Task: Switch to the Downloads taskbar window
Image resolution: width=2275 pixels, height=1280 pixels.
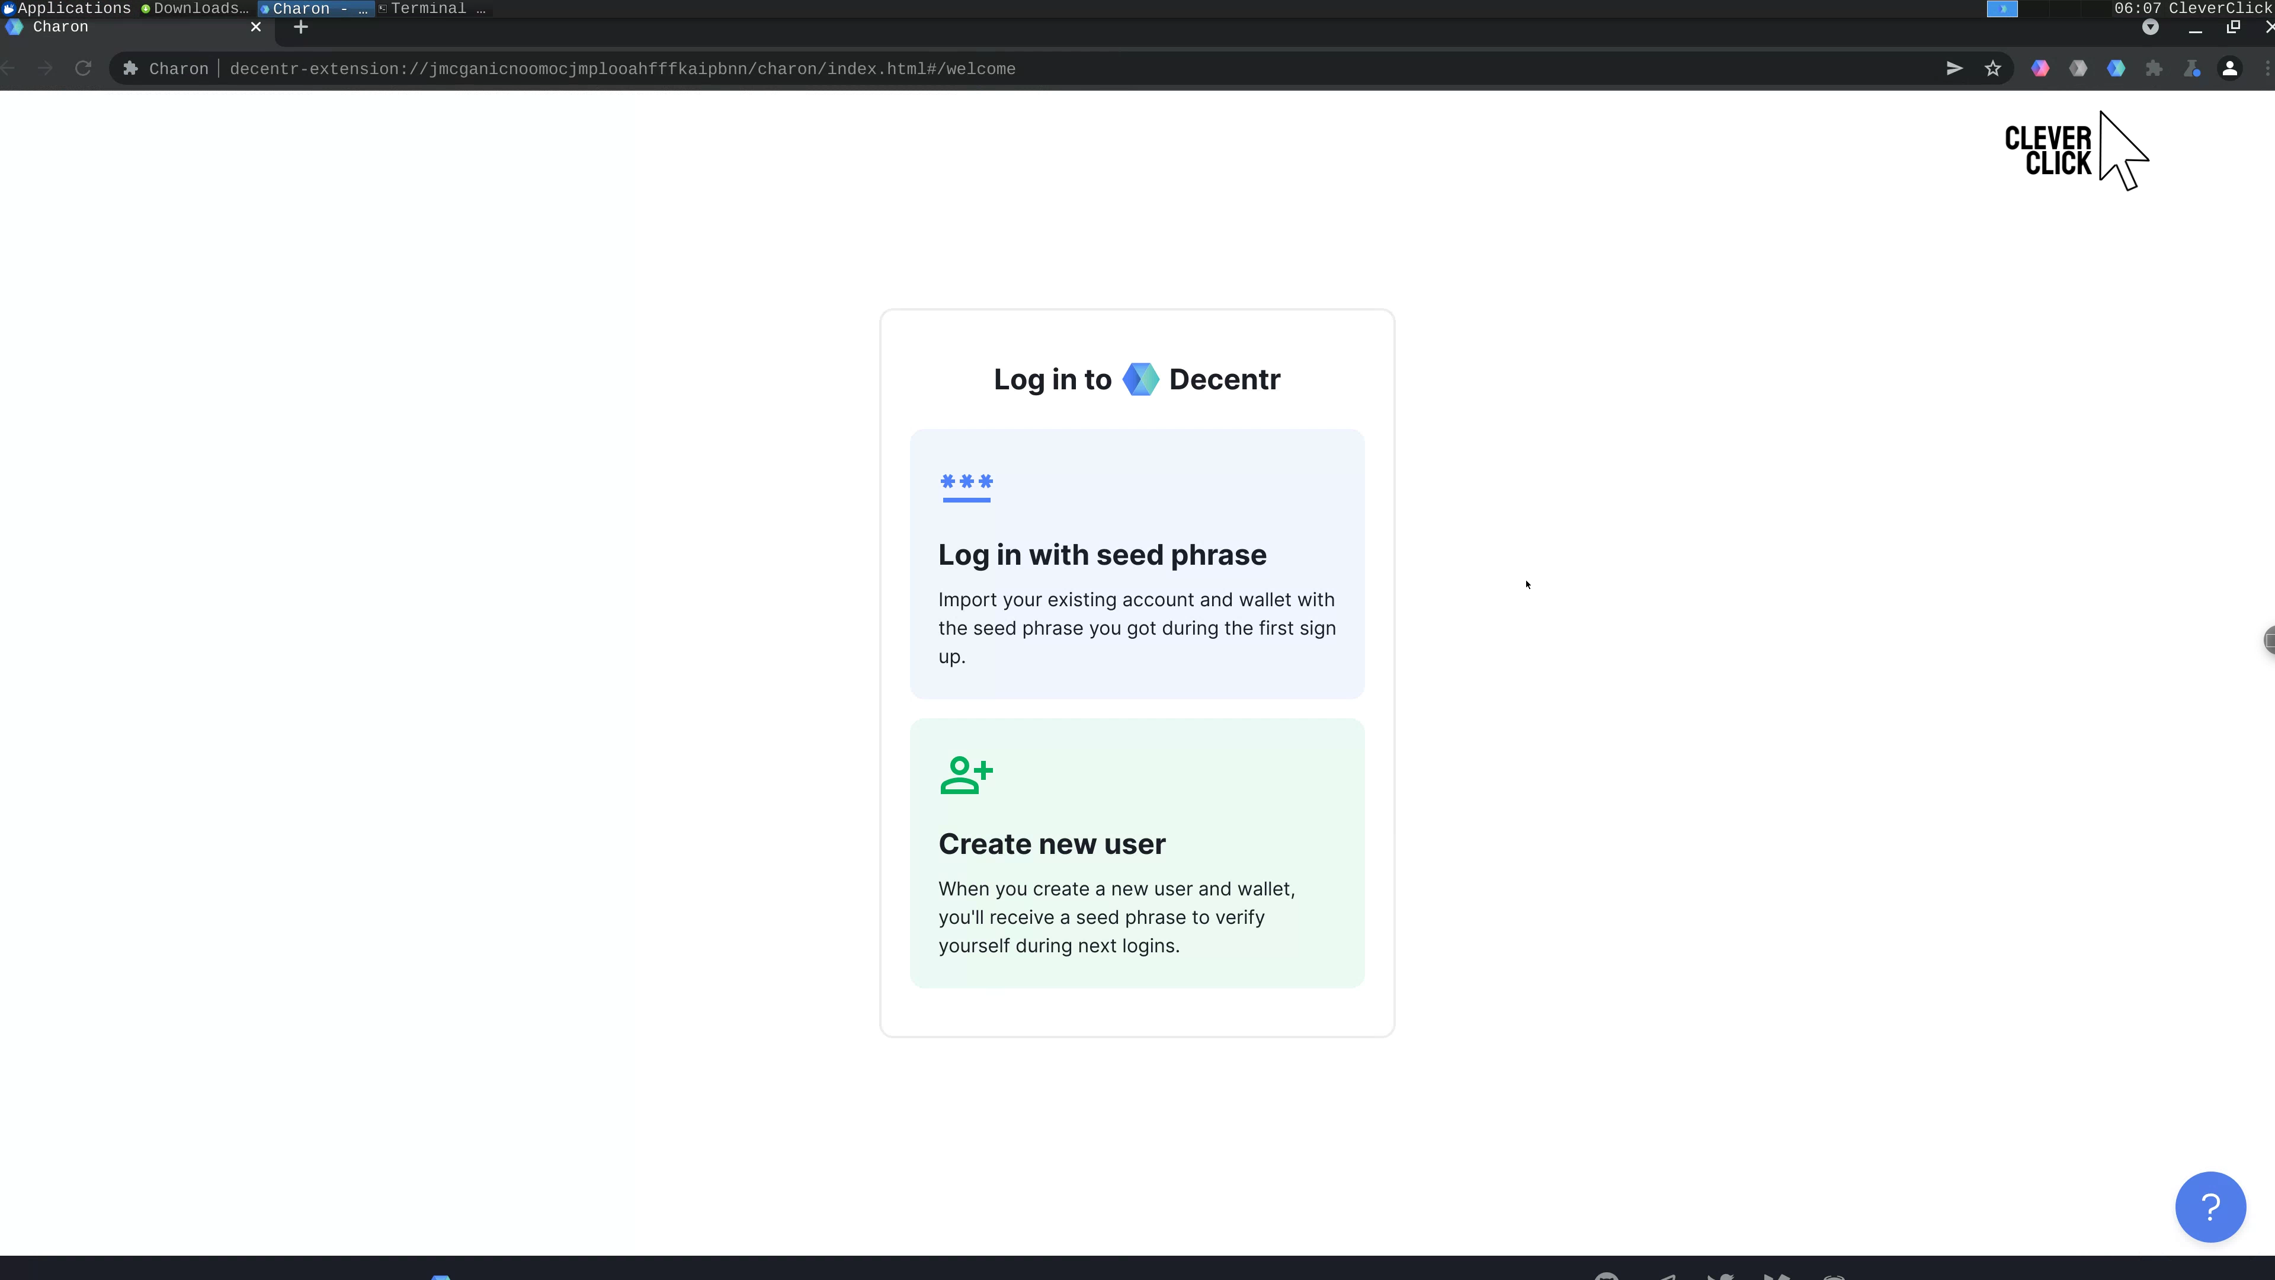Action: pyautogui.click(x=196, y=8)
